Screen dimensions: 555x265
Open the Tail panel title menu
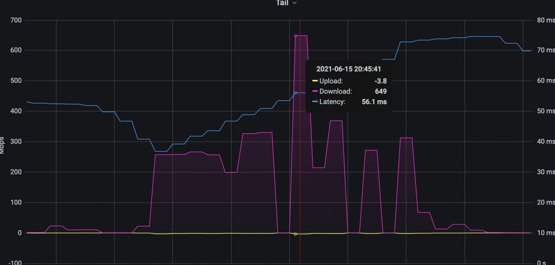282,3
